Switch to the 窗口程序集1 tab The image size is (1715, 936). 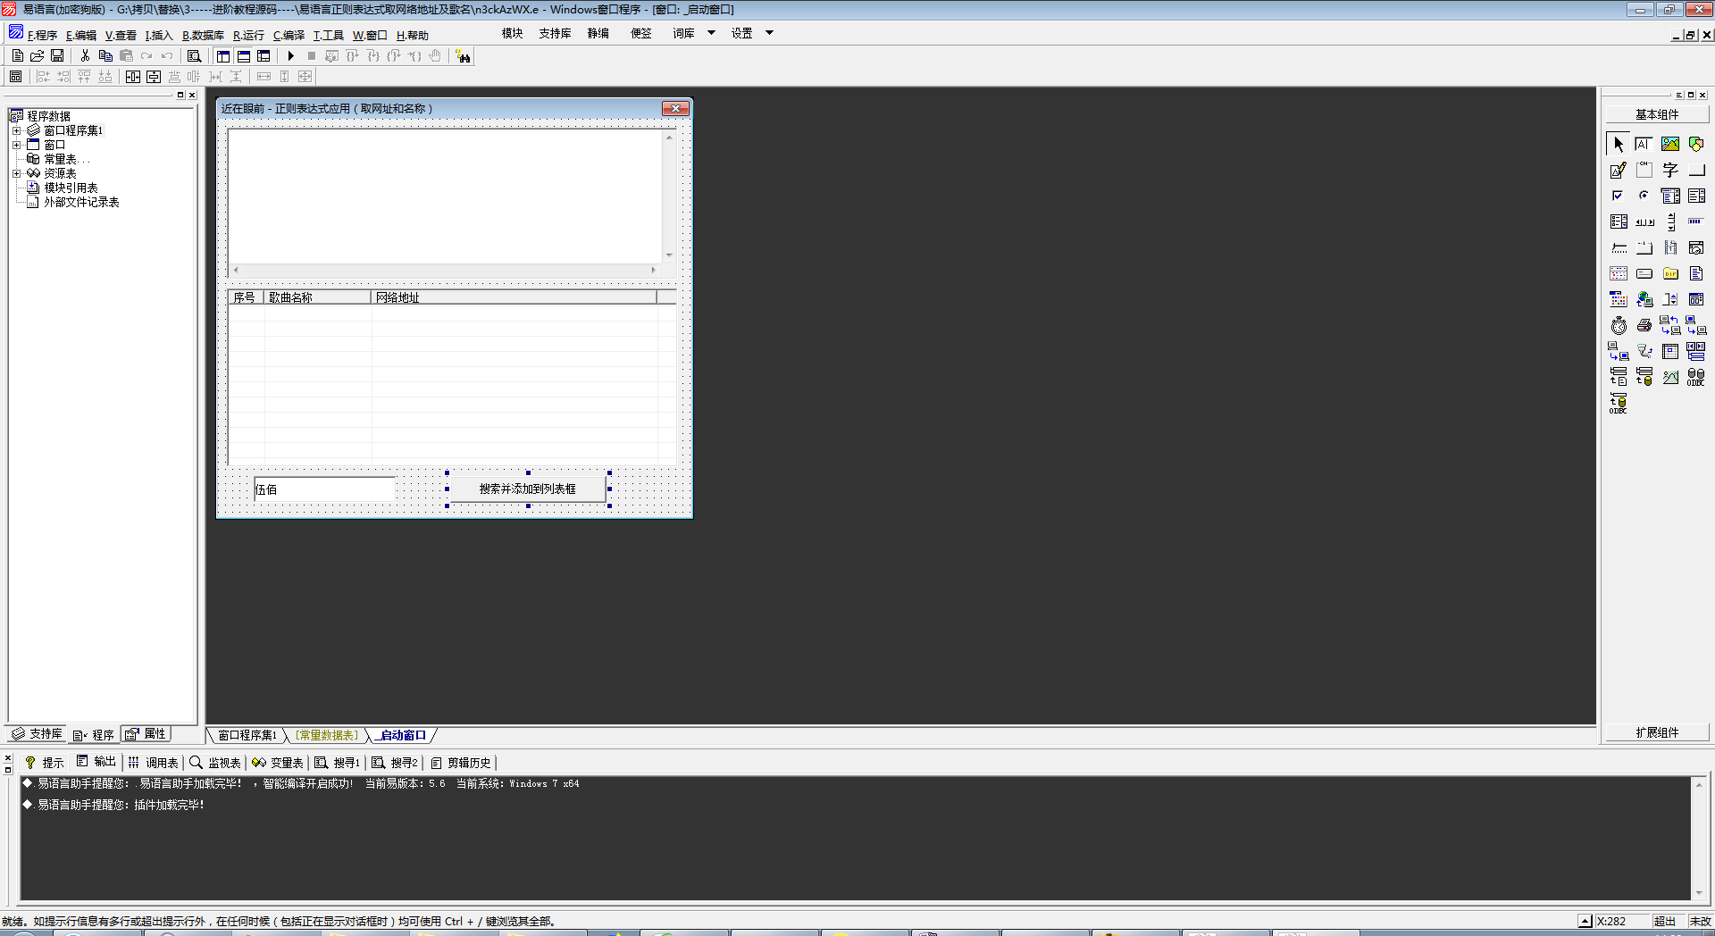(247, 735)
